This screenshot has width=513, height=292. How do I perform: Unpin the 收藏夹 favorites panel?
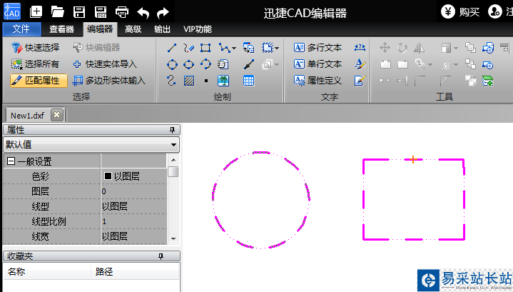click(x=161, y=256)
